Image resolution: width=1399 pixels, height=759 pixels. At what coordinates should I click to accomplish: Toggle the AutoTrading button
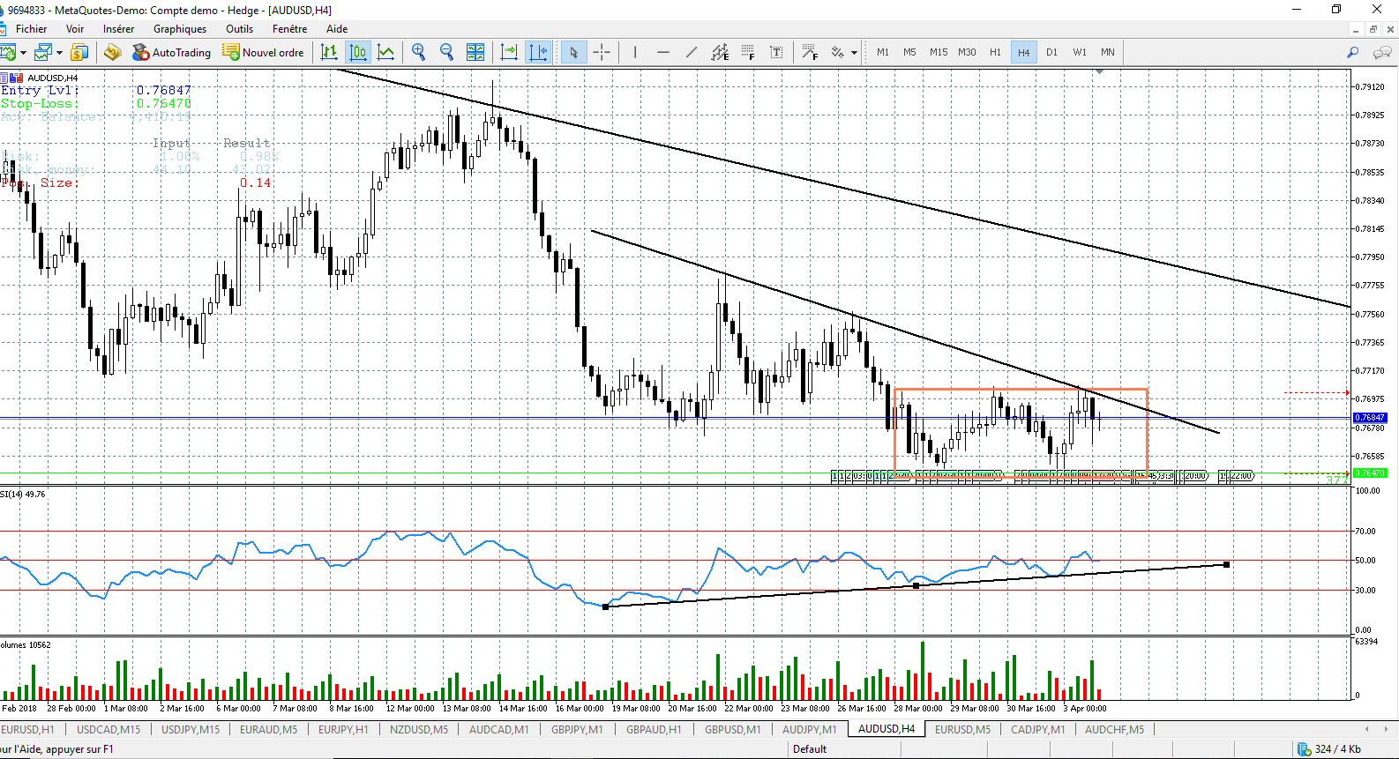click(x=172, y=53)
